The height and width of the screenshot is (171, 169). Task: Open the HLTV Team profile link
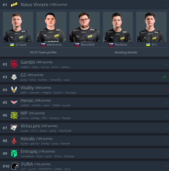[x=43, y=52]
